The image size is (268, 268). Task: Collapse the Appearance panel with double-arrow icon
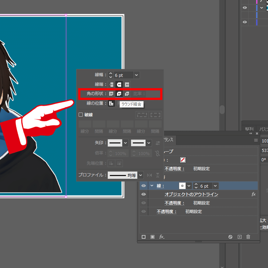point(251,133)
